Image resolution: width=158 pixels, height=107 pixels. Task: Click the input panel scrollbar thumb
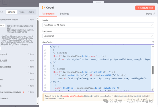38,59
